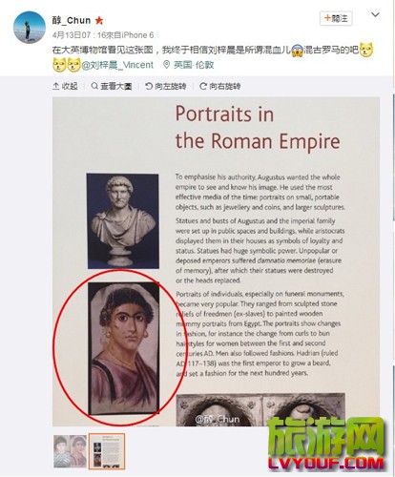The height and width of the screenshot is (477, 395).
Task: Click 查看大图 to view large image
Action: coord(112,86)
